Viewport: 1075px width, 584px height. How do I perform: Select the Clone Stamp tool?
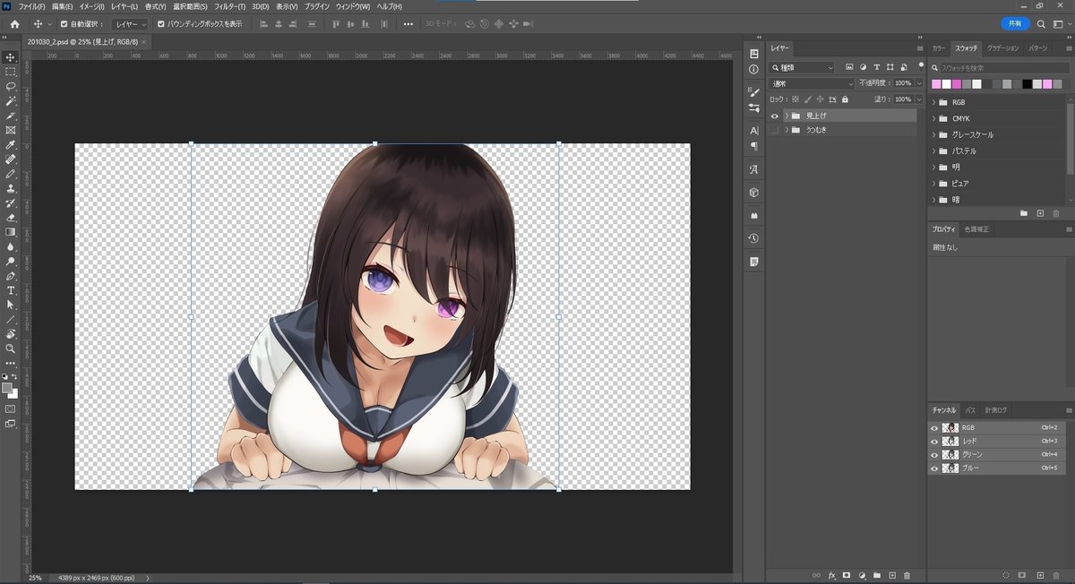click(11, 188)
